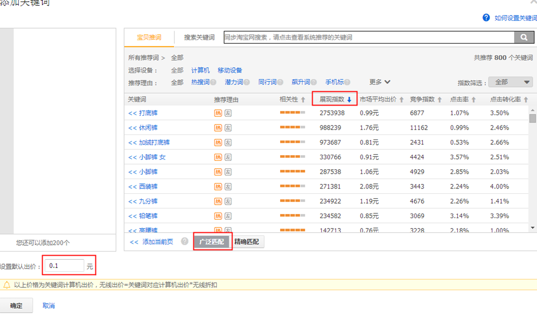Expand the 更多 recommendation reasons
This screenshot has height=315, width=537.
[380, 82]
